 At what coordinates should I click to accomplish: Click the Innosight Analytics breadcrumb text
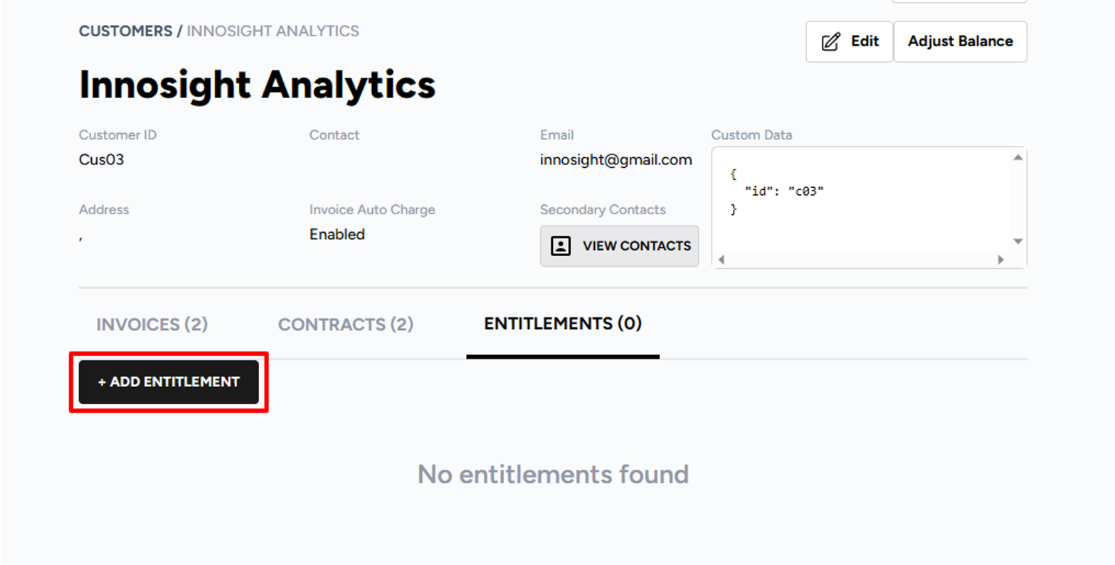point(273,31)
